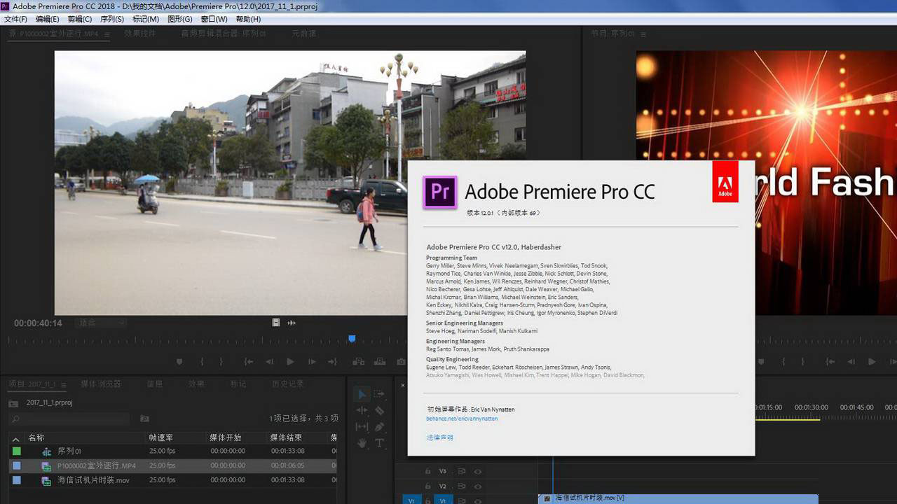Open the 窗口(W) menu
Screen dimensions: 897x504
tap(214, 20)
